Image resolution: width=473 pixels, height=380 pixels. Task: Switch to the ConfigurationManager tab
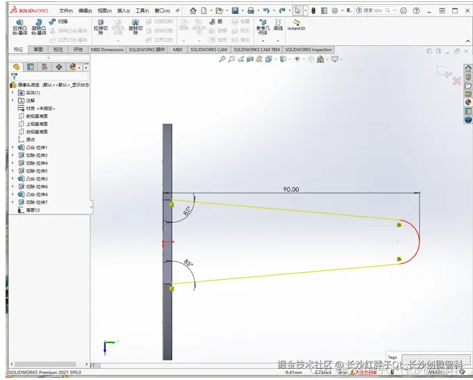45,67
